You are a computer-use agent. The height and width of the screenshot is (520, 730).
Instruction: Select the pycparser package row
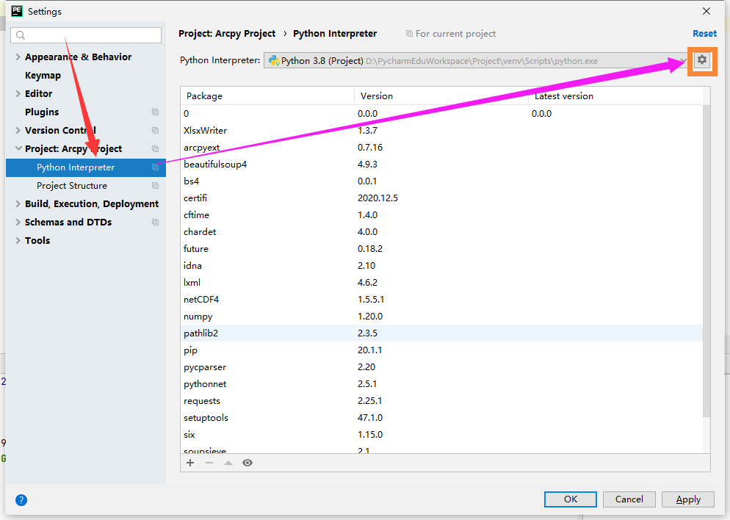click(x=441, y=366)
